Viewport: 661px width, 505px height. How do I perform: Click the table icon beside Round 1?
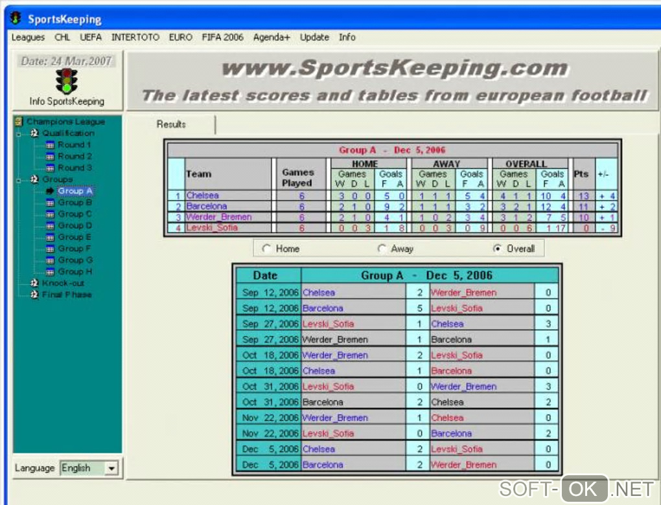(50, 145)
